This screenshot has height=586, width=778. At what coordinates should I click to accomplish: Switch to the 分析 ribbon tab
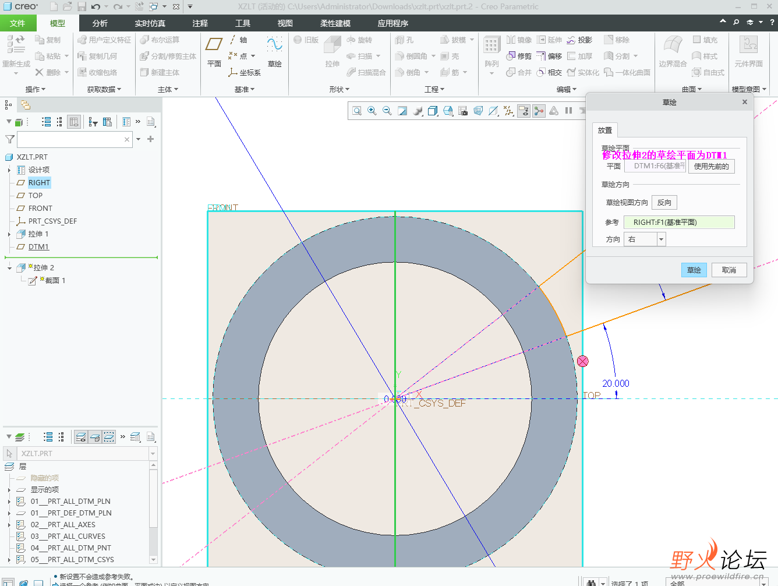tap(100, 23)
